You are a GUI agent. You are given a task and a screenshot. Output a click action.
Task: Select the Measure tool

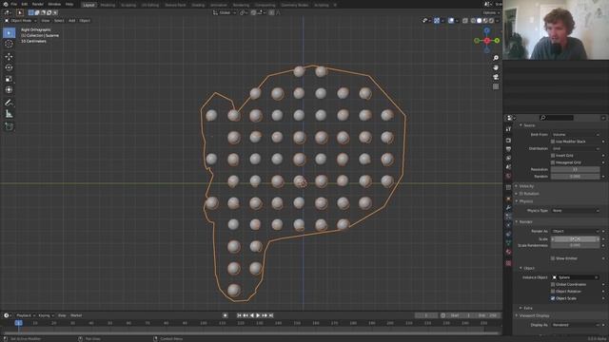[x=9, y=114]
